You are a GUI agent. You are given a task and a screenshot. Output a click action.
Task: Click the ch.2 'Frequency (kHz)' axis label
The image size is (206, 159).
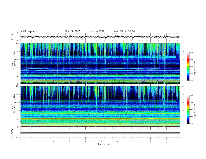click(x=15, y=103)
